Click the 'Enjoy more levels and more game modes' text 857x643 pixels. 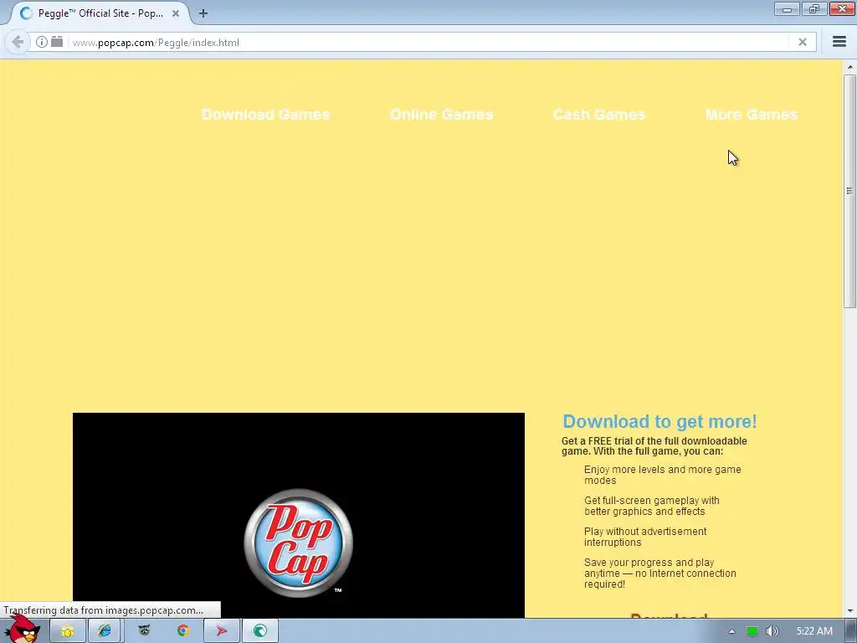(663, 476)
